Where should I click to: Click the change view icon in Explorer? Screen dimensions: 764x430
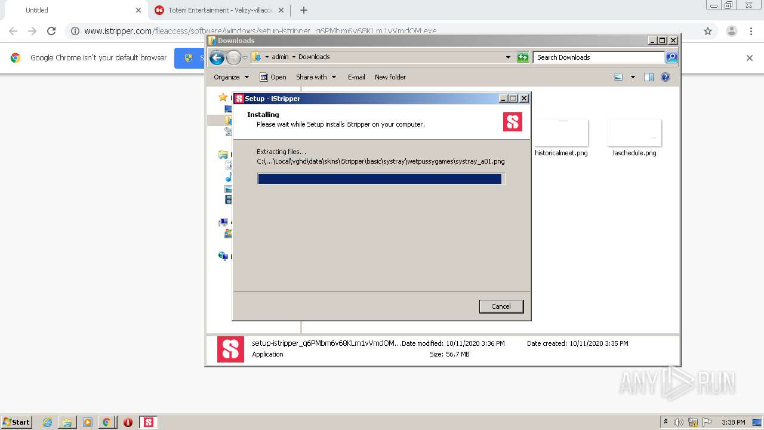(x=618, y=77)
